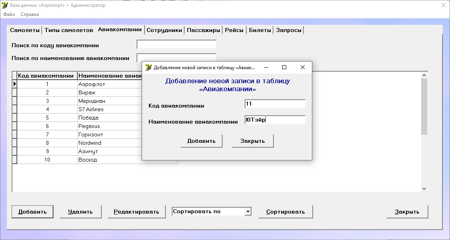Switch to the Самолеты tab
The width and height of the screenshot is (450, 240).
pyautogui.click(x=25, y=30)
